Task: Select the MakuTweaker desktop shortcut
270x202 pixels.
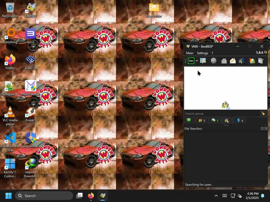Action: click(x=31, y=88)
